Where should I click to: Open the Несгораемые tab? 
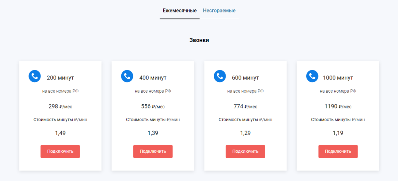click(219, 10)
